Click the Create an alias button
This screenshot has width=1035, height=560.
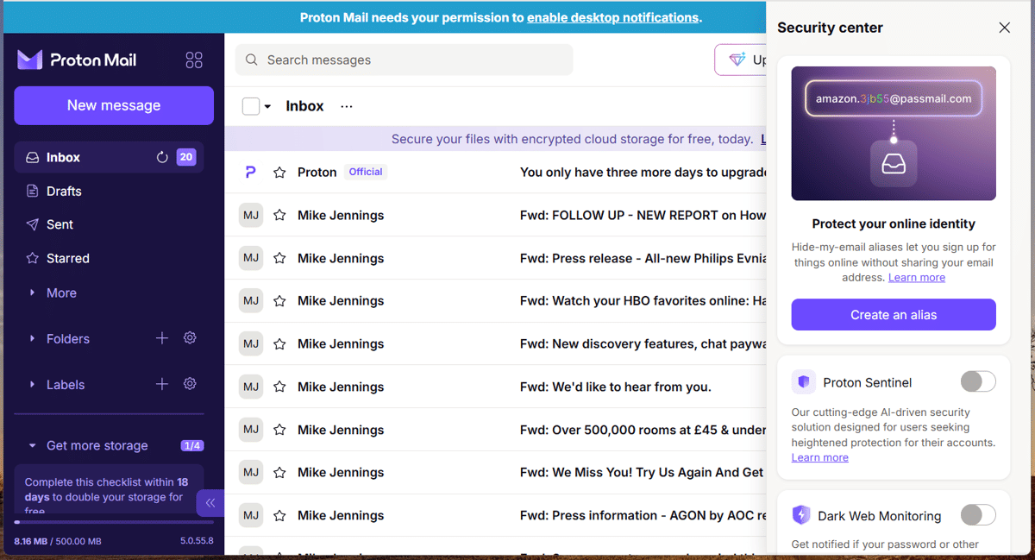pos(894,314)
